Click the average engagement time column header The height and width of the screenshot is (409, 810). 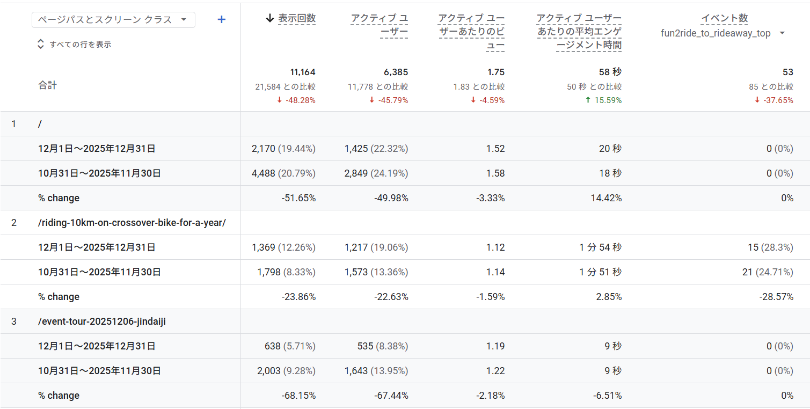click(x=579, y=32)
